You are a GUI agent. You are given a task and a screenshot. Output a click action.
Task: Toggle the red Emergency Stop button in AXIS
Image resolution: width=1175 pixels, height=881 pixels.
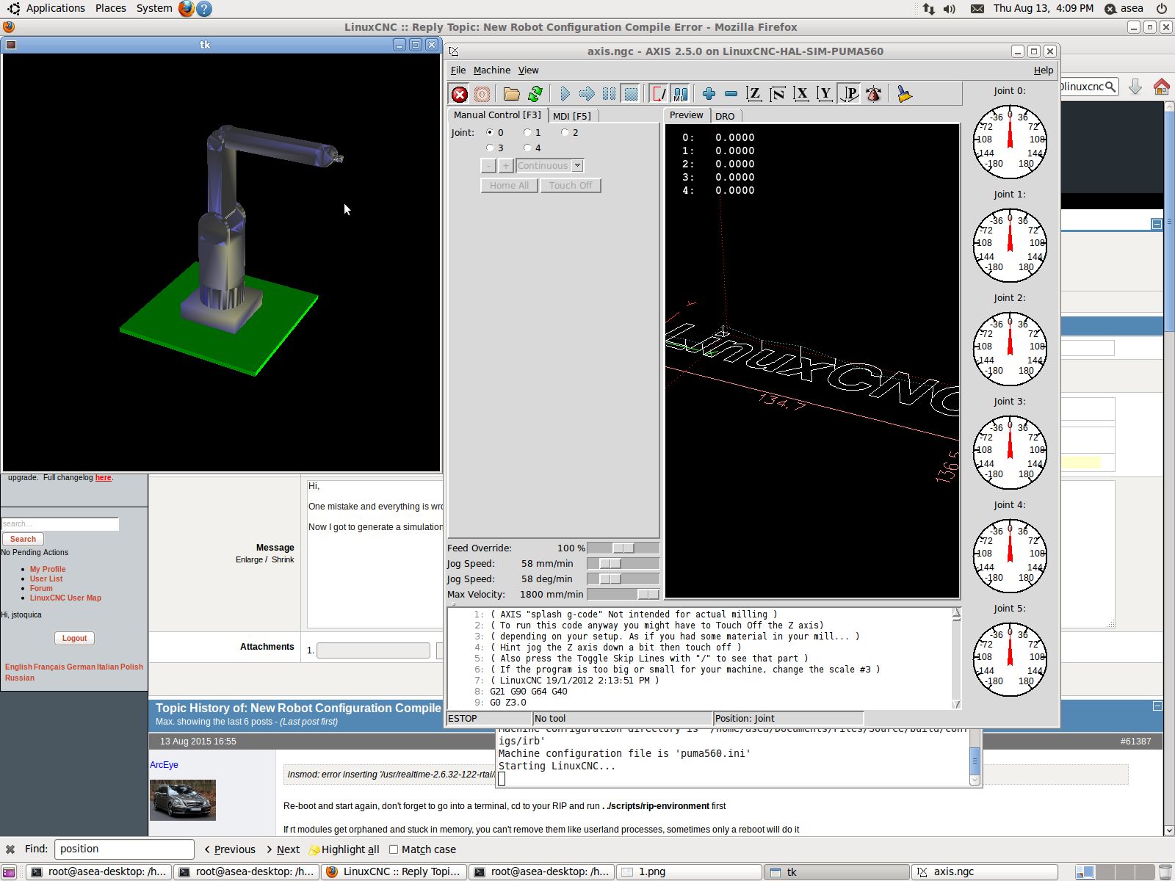(x=460, y=94)
